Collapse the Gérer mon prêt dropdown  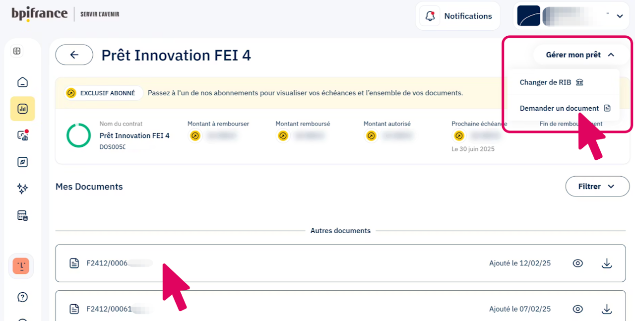(x=580, y=55)
